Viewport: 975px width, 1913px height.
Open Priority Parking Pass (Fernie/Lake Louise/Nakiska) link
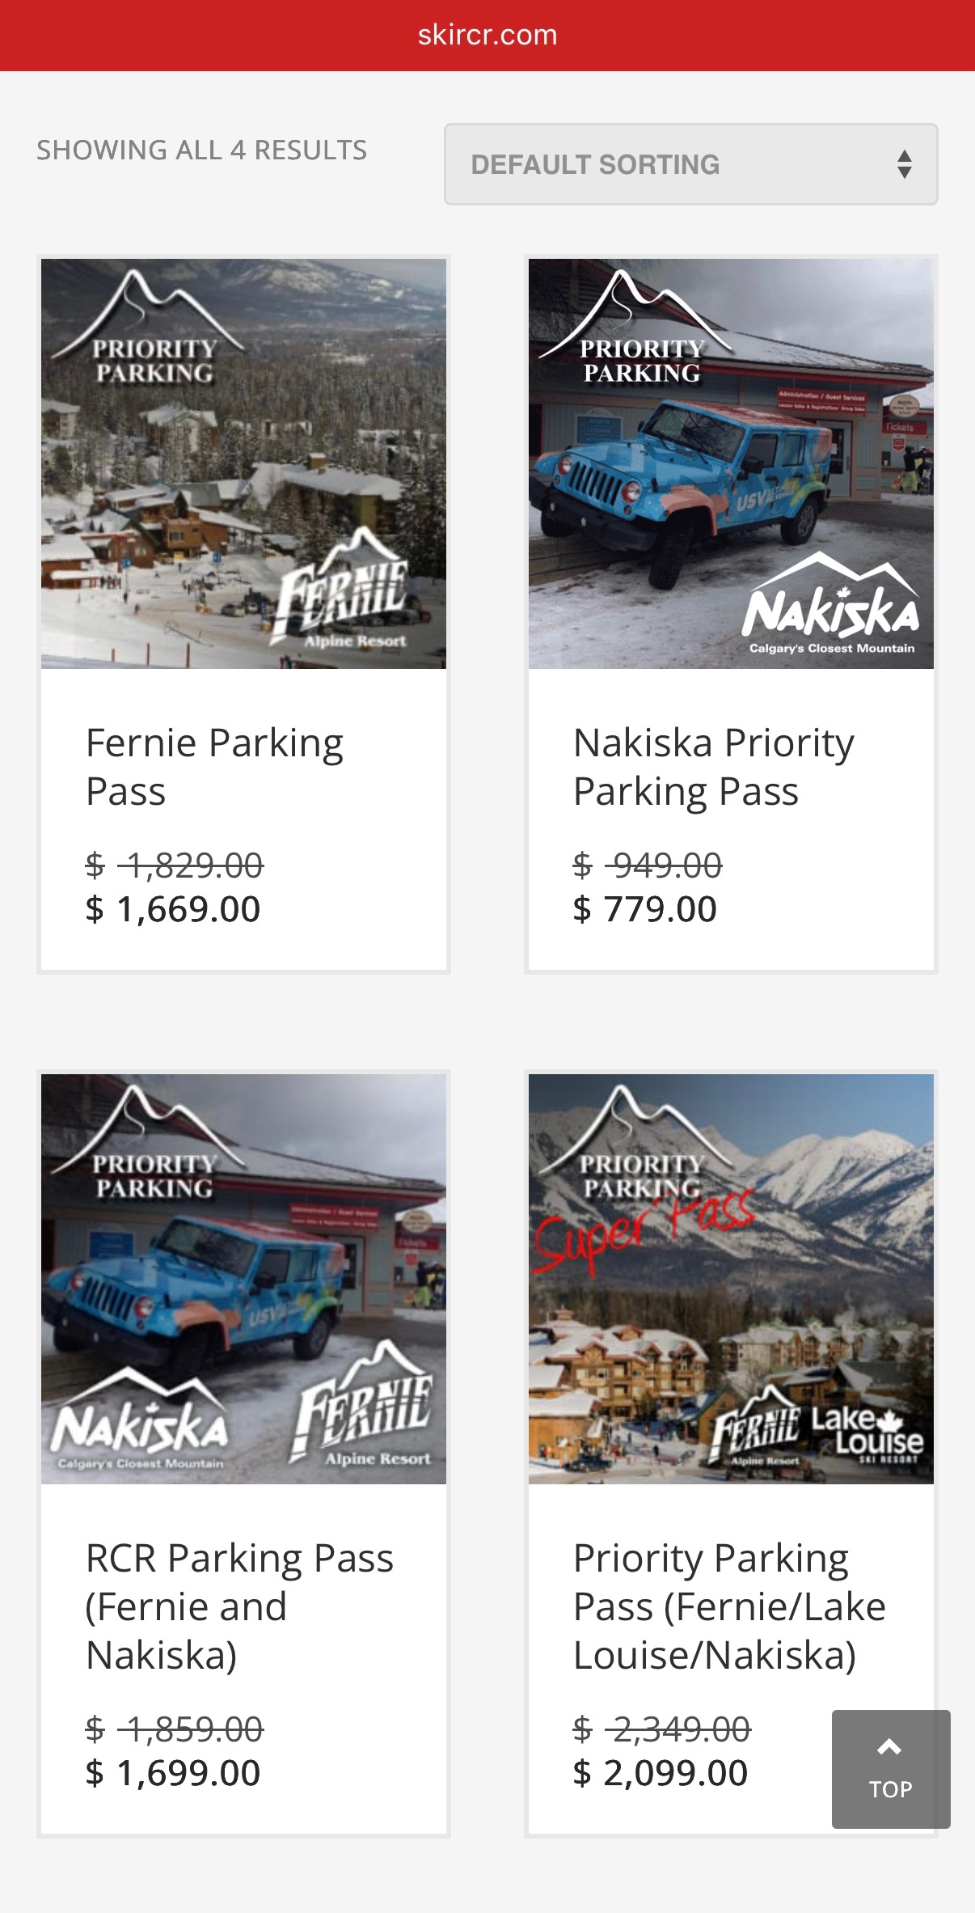pyautogui.click(x=729, y=1606)
